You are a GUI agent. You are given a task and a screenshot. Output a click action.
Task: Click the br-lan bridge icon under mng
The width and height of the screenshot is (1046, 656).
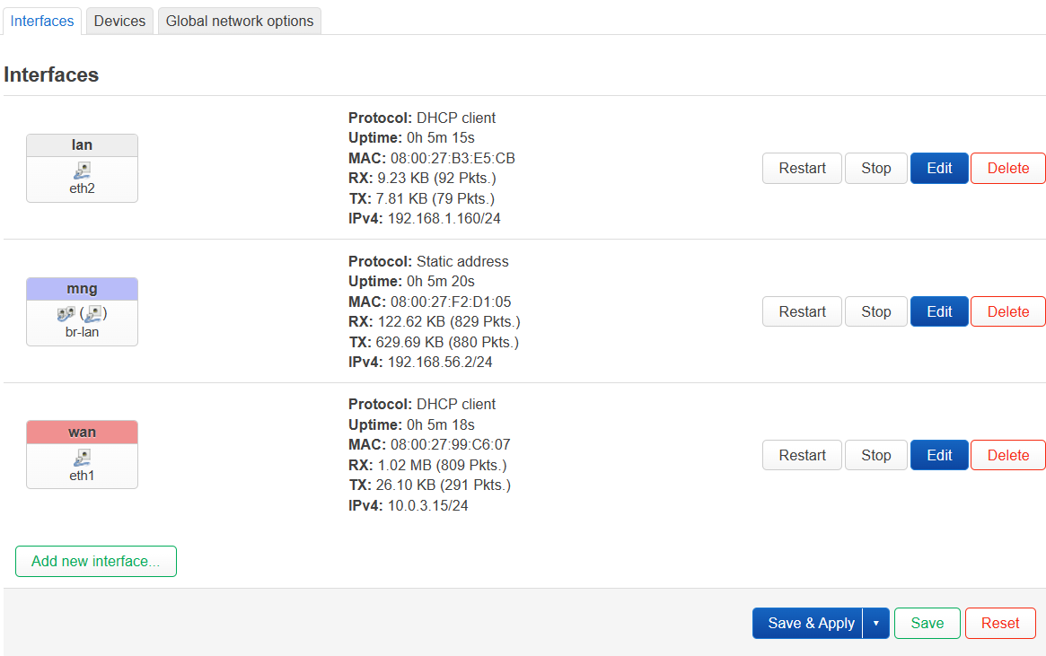(x=66, y=313)
